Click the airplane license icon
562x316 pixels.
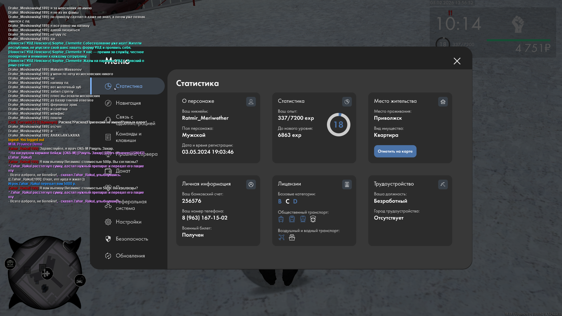(x=281, y=238)
